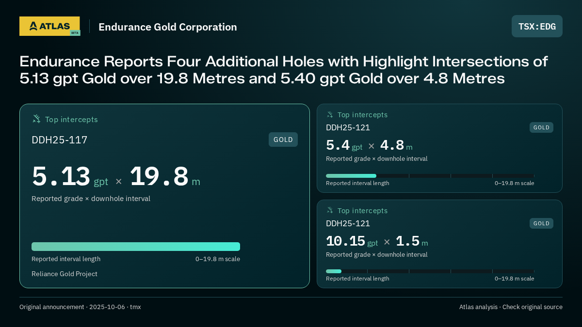Click the Endurance Gold Corporation company name
Screen dimensions: 582x327
tap(168, 27)
